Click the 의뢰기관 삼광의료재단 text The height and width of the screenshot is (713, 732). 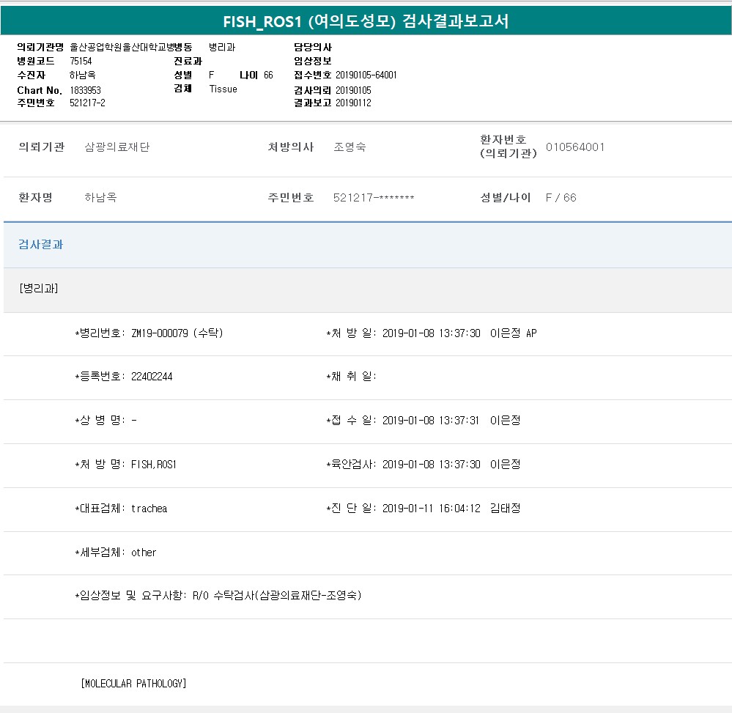click(x=117, y=147)
